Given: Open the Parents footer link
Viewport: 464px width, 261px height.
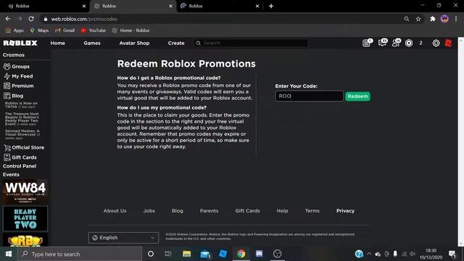Looking at the screenshot, I should click(209, 211).
